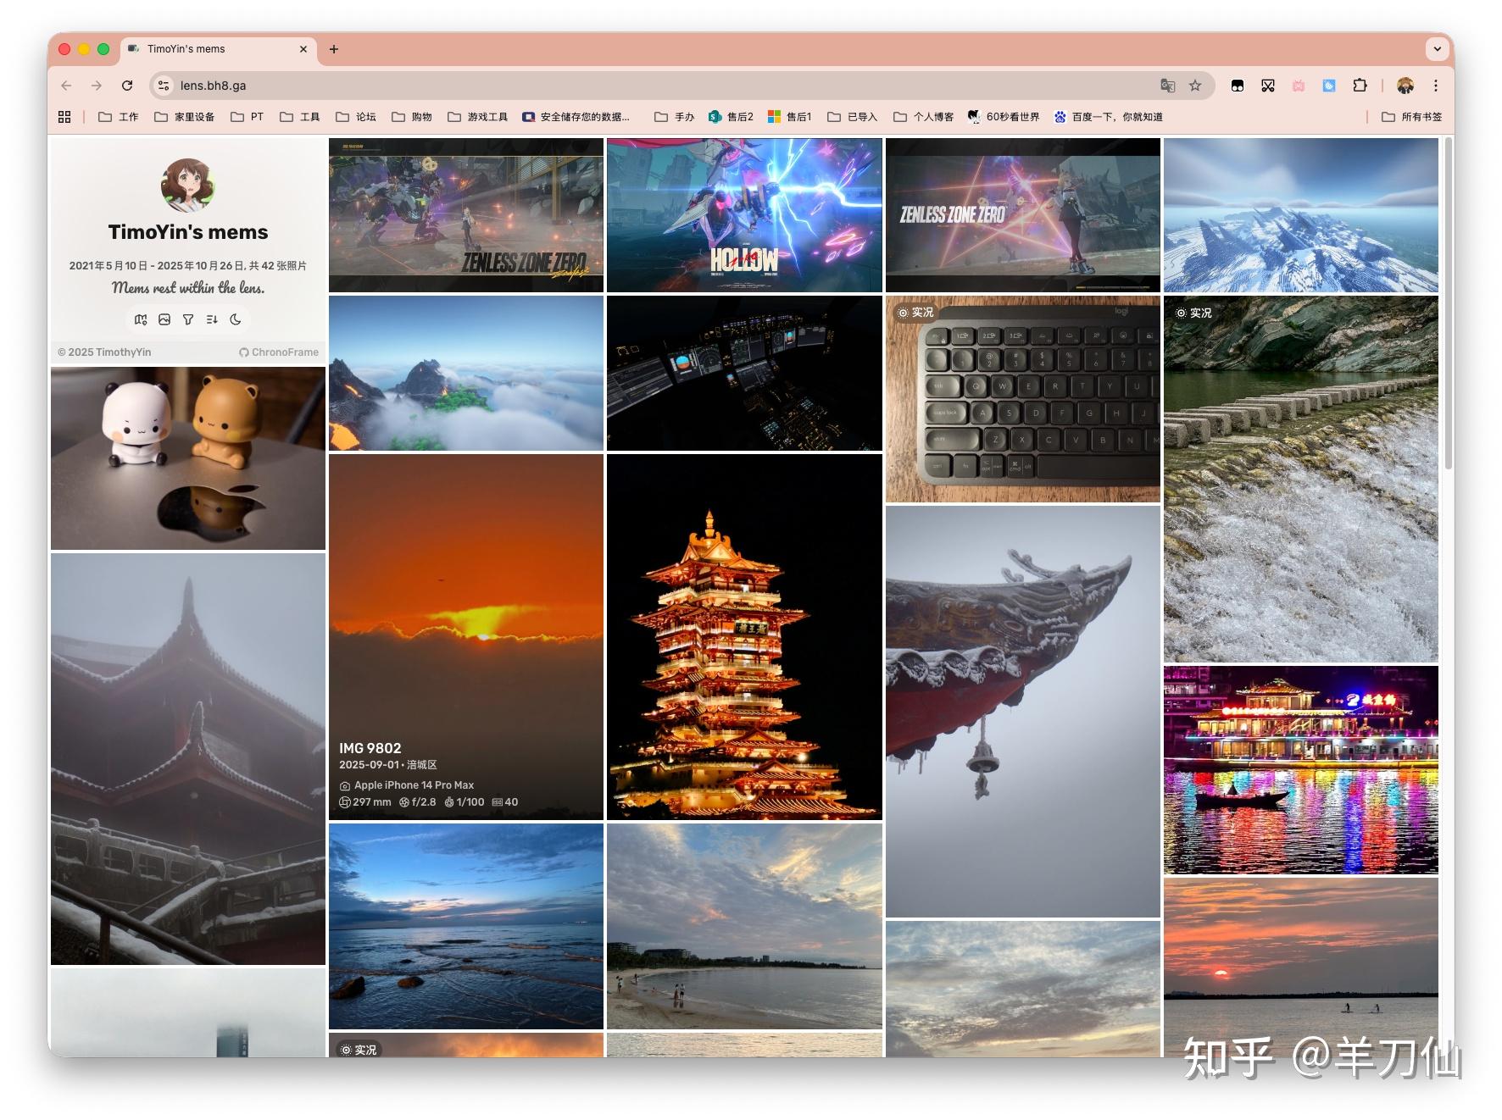Open the 购物 bookmarks folder
1502x1120 pixels.
[x=411, y=117]
